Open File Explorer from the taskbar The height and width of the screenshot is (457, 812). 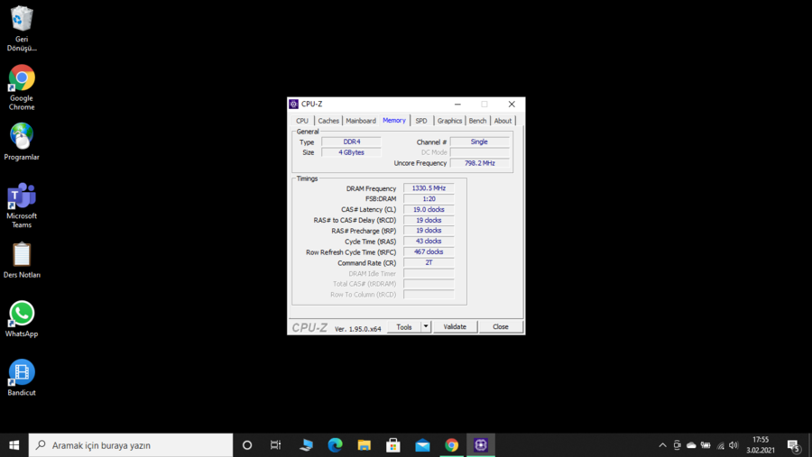[x=364, y=444]
